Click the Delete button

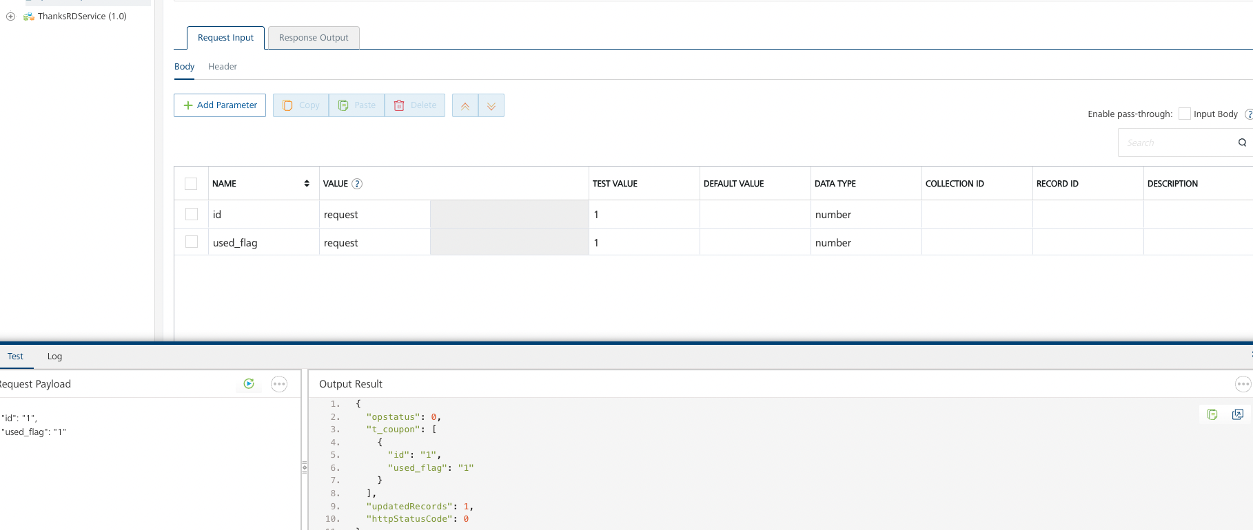click(414, 105)
